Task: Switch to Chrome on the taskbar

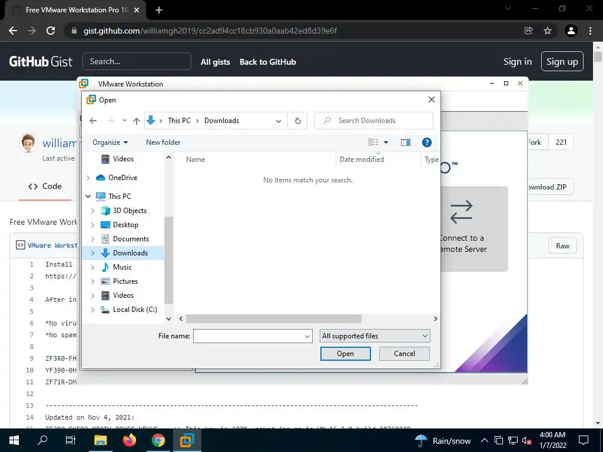Action: [x=158, y=440]
